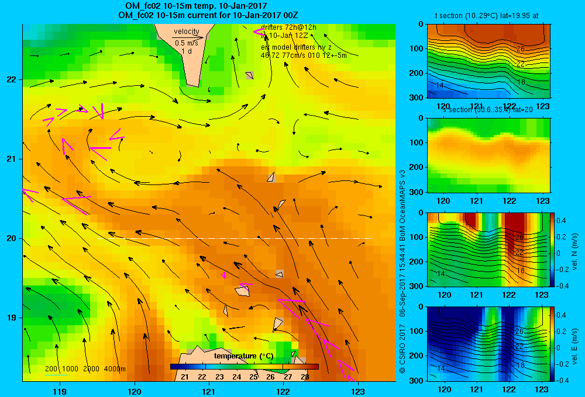Click the 14 isotherm label in t section
This screenshot has height=397, width=585.
point(440,85)
